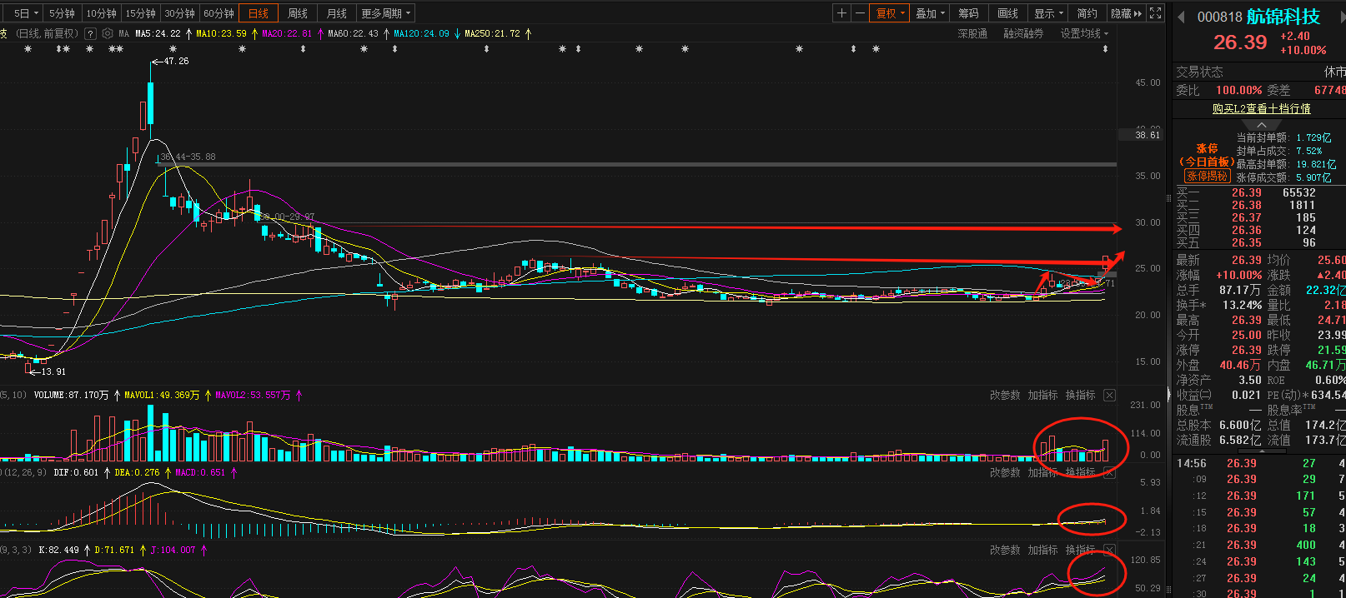
Task: Open the help question-mark icon beside 前复权
Action: [x=89, y=33]
